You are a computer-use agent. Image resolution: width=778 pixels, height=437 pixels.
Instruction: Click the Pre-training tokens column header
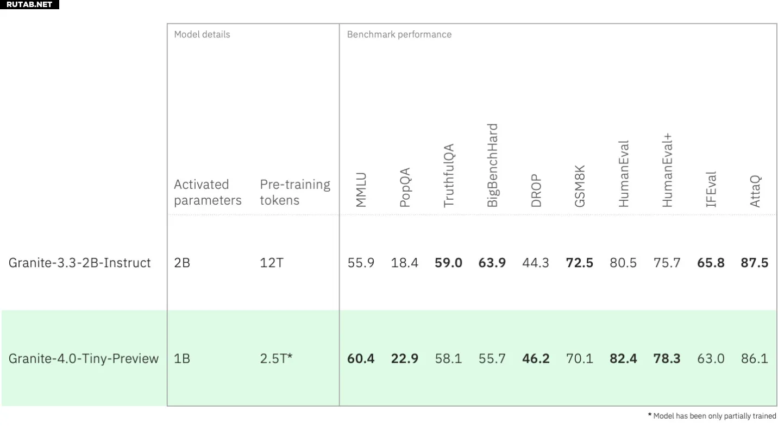(x=295, y=192)
